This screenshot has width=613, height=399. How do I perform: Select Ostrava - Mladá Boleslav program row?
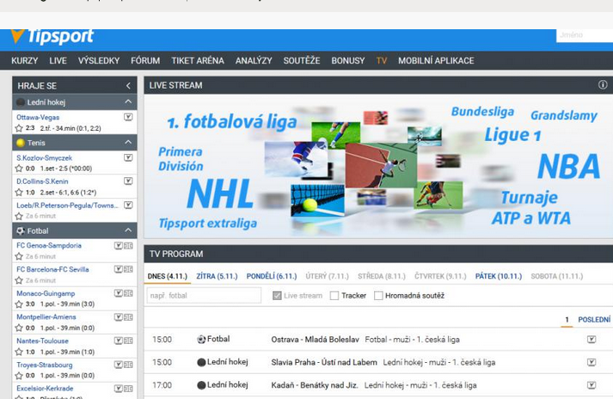(378, 339)
